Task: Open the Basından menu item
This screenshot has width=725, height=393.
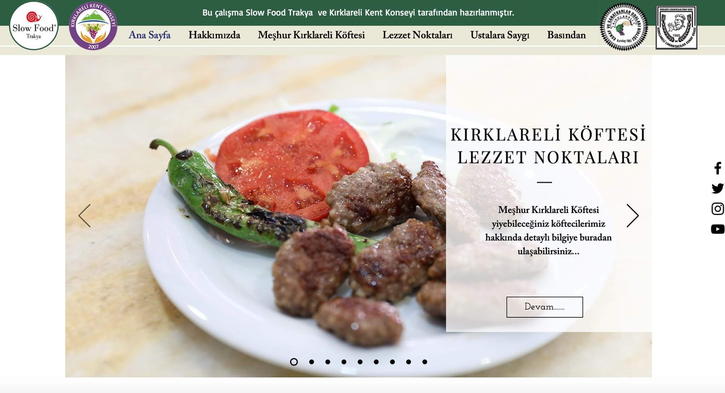Action: (566, 35)
